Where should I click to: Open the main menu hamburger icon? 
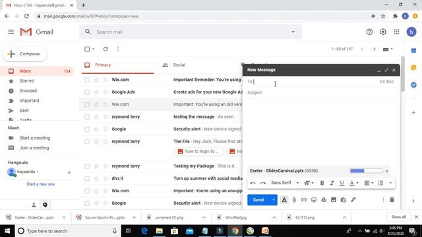tap(11, 32)
